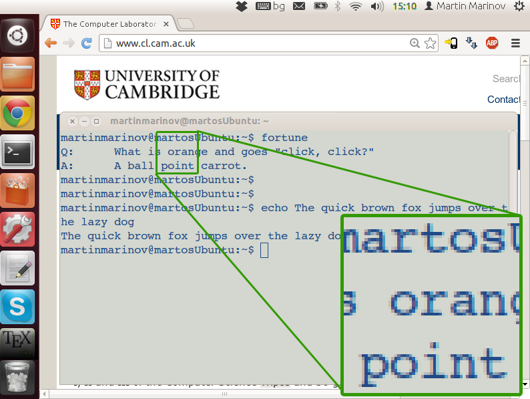Open the Chrome hamburger menu
This screenshot has width=530, height=399.
tap(515, 43)
